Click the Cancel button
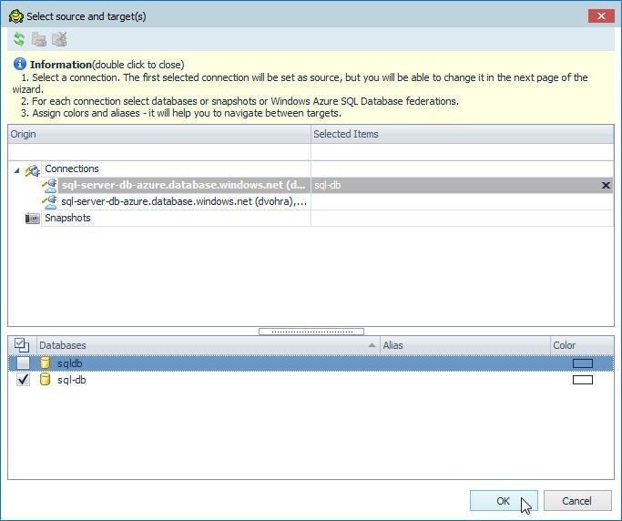This screenshot has width=622, height=521. (577, 501)
